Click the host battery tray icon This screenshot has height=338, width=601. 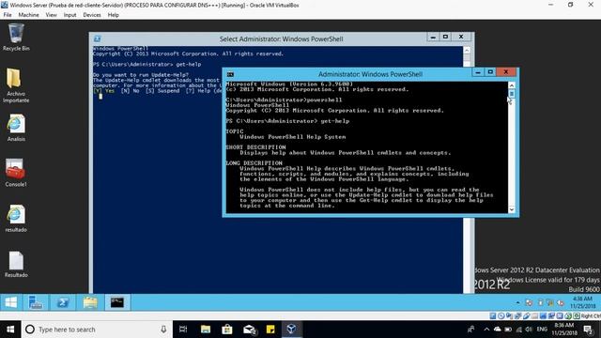(x=508, y=330)
